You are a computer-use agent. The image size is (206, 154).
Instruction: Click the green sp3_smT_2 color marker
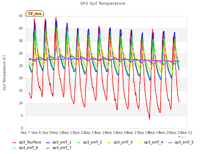click(79, 142)
